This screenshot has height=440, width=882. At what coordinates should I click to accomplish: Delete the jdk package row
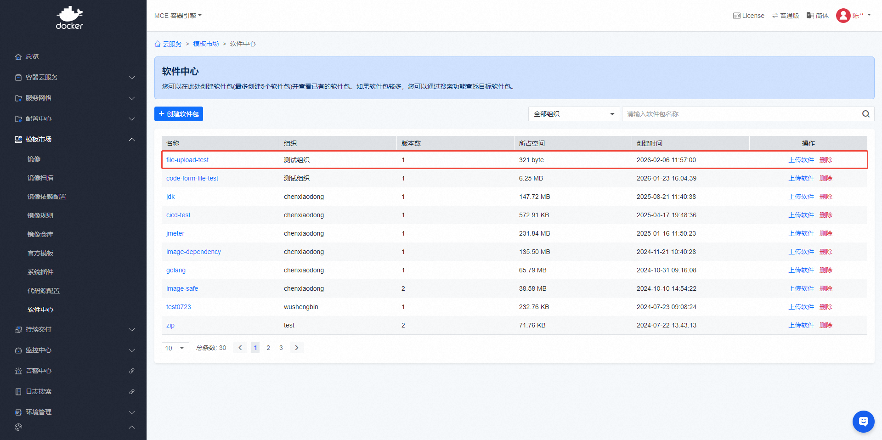pos(825,197)
